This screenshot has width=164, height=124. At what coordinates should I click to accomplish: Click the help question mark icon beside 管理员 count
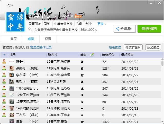[28, 47]
